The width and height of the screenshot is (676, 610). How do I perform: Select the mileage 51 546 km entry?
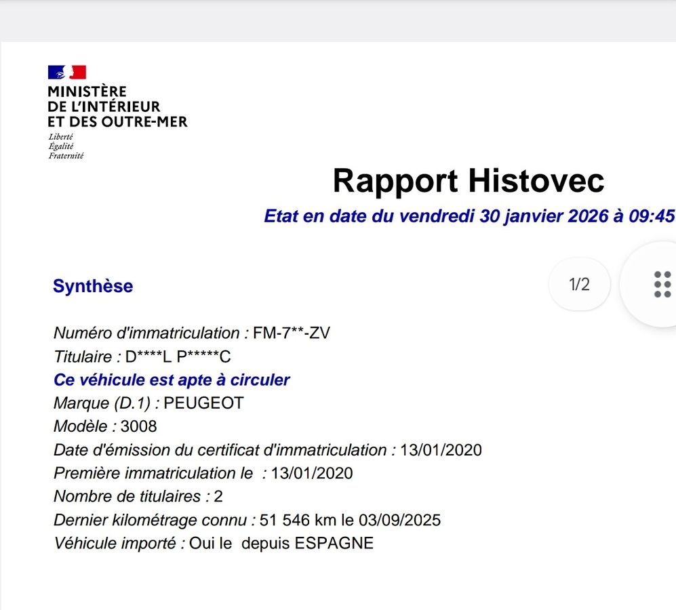click(x=247, y=520)
